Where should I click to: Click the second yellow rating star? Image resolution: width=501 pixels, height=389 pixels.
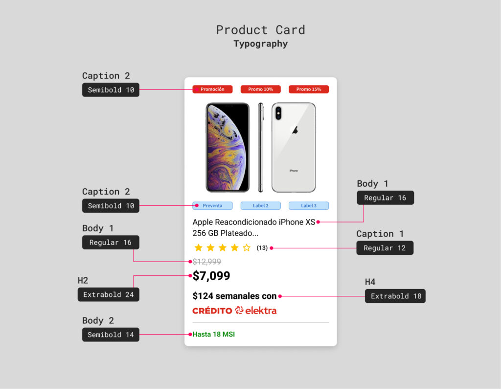(210, 248)
